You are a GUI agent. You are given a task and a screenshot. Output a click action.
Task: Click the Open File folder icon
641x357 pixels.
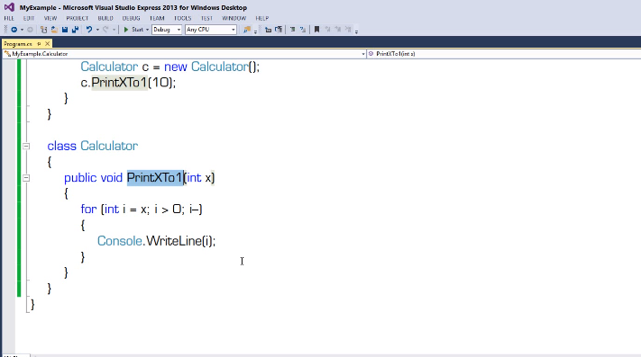click(x=54, y=30)
